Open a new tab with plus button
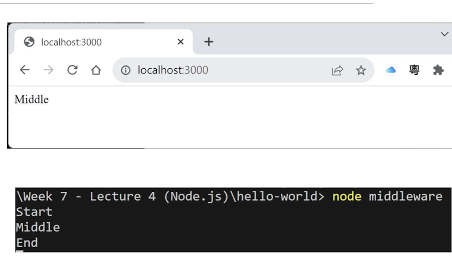452x266 pixels. coord(209,42)
